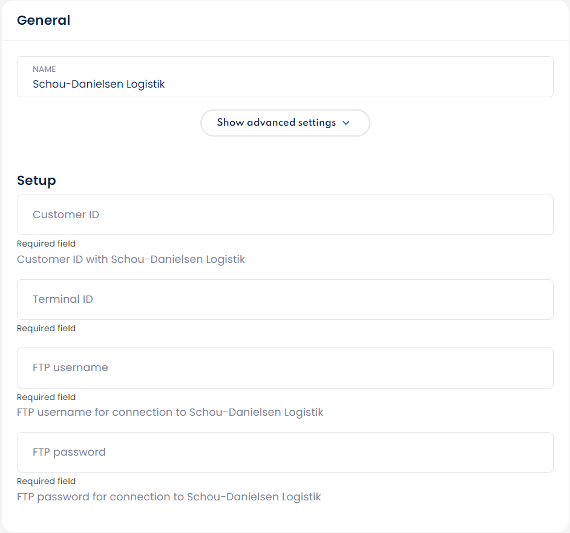Viewport: 570px width, 533px height.
Task: Click the FTP username helper description text
Action: tap(170, 412)
